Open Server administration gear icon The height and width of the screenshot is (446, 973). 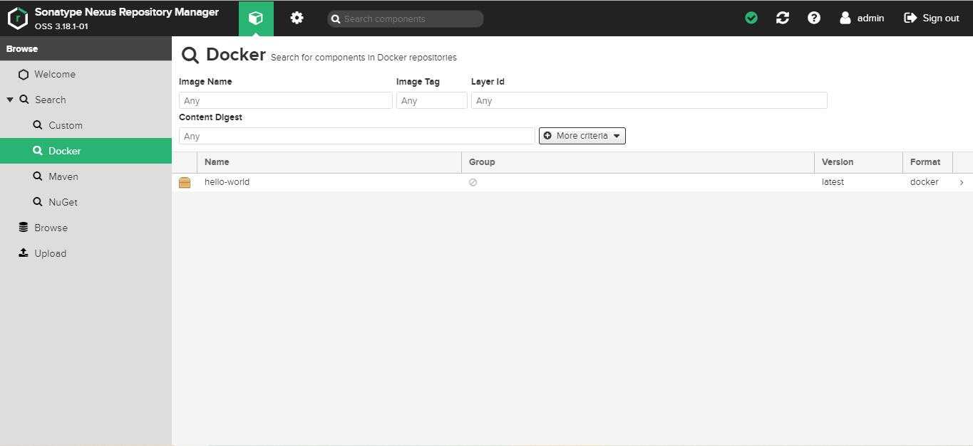297,18
